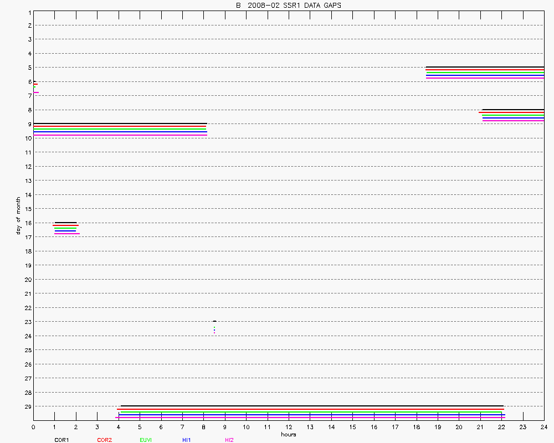Image resolution: width=554 pixels, height=443 pixels.
Task: Click the COR1 legend label
Action: [61, 440]
